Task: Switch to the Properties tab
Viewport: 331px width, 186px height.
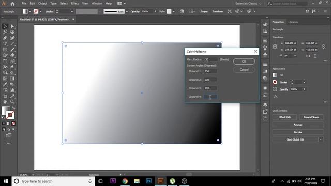Action: pyautogui.click(x=278, y=22)
